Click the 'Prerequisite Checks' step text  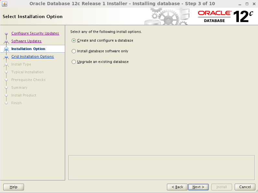pos(28,80)
